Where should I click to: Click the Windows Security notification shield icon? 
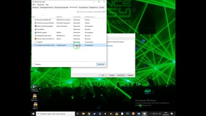(x=36, y=23)
